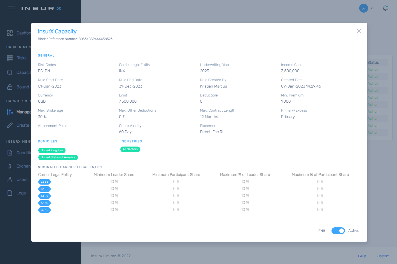The width and height of the screenshot is (397, 264).
Task: Click the Minimum Leader Share column header
Action: 114,175
